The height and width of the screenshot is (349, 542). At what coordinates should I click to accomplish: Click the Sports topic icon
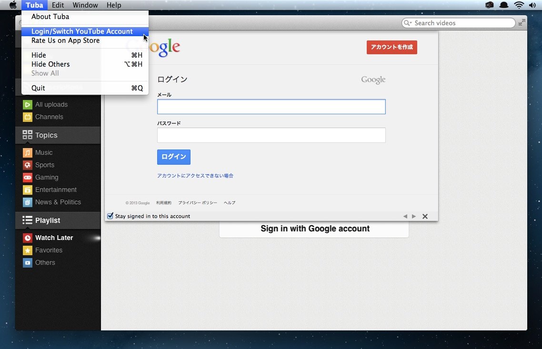point(27,165)
